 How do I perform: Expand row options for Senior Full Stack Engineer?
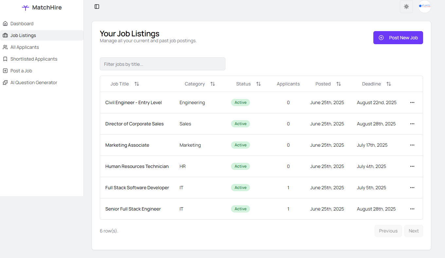[x=412, y=209]
